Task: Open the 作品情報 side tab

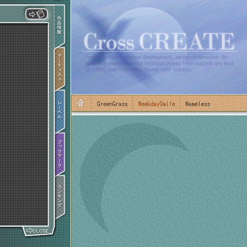Action: [x=60, y=26]
